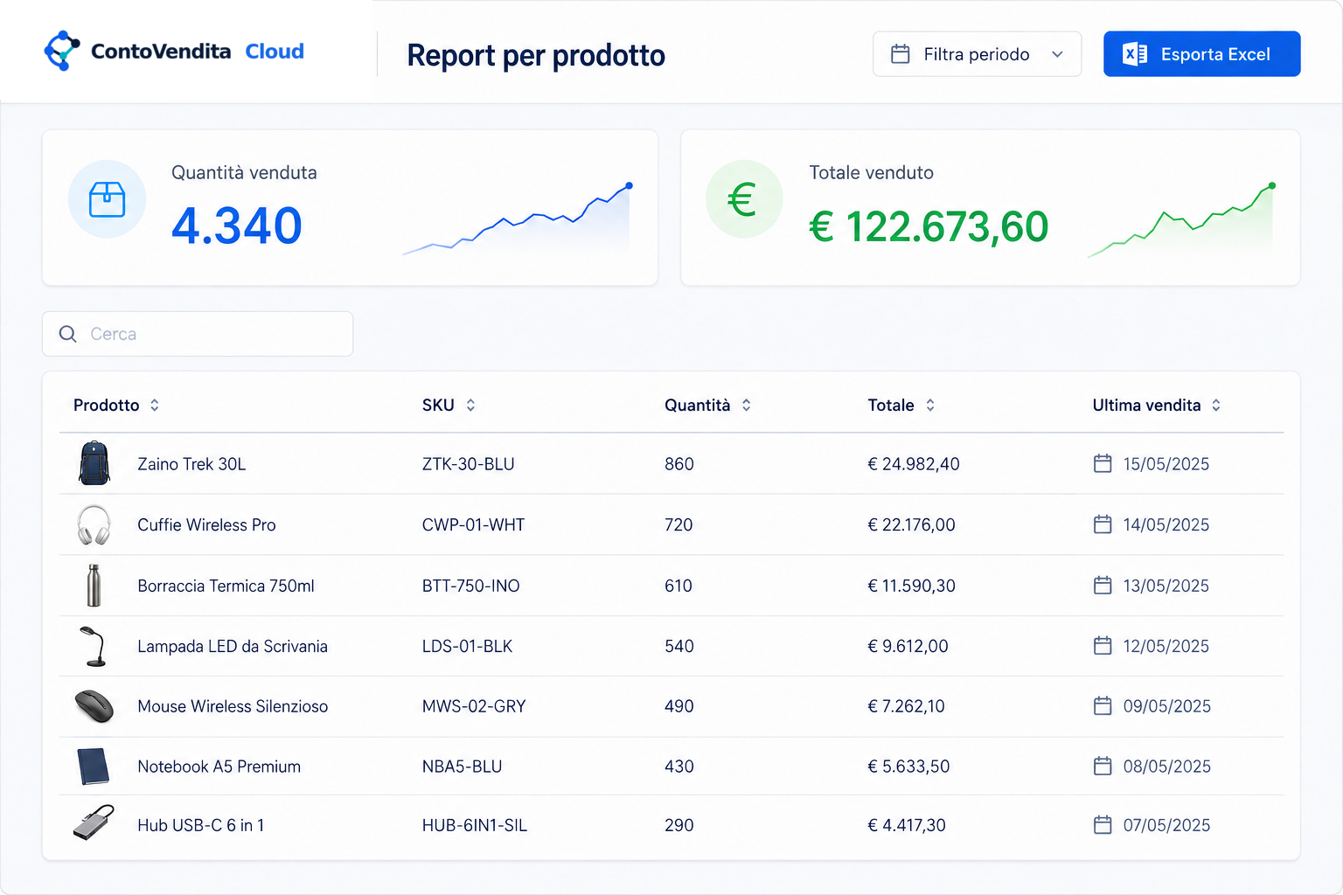Click the Hub USB-C 6 in 1 thumbnail
The image size is (1343, 895).
coord(94,823)
